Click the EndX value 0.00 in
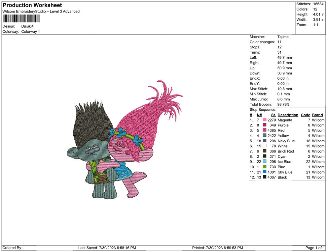 pyautogui.click(x=283, y=78)
